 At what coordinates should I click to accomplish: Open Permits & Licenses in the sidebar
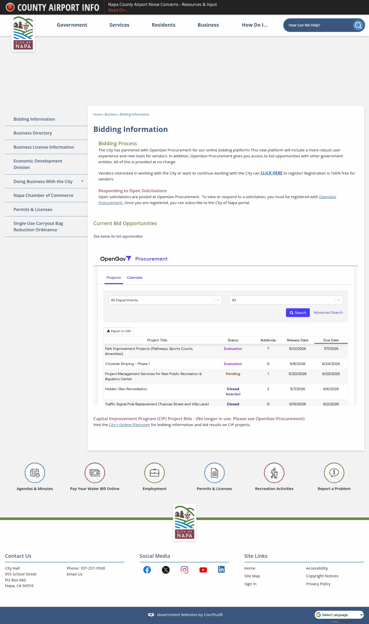(x=33, y=209)
